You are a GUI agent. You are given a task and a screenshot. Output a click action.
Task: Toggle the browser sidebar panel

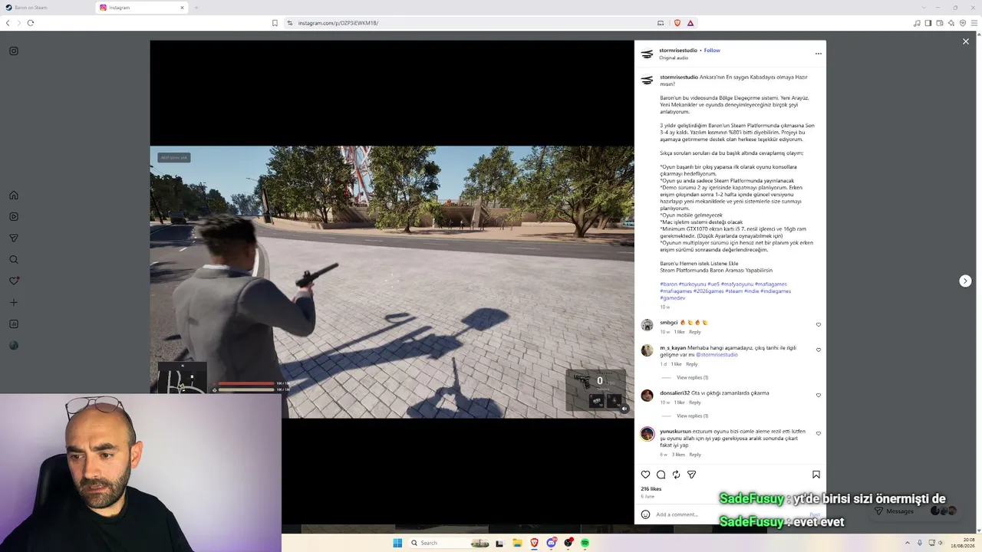click(x=928, y=23)
